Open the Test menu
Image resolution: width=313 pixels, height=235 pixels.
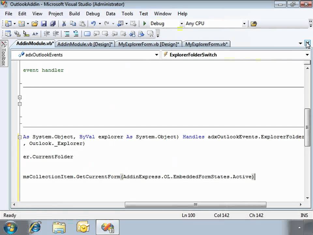[x=143, y=14]
